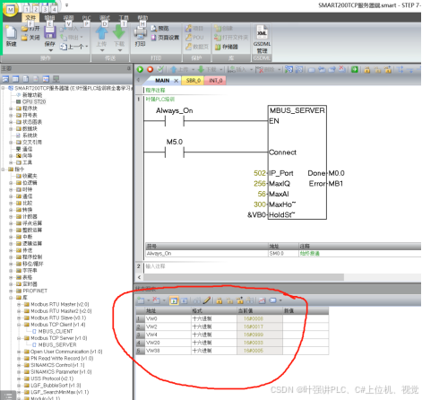Click the Compile checkmark icon in editor toolbar
Viewport: 422px width, 400px height.
tap(160, 70)
